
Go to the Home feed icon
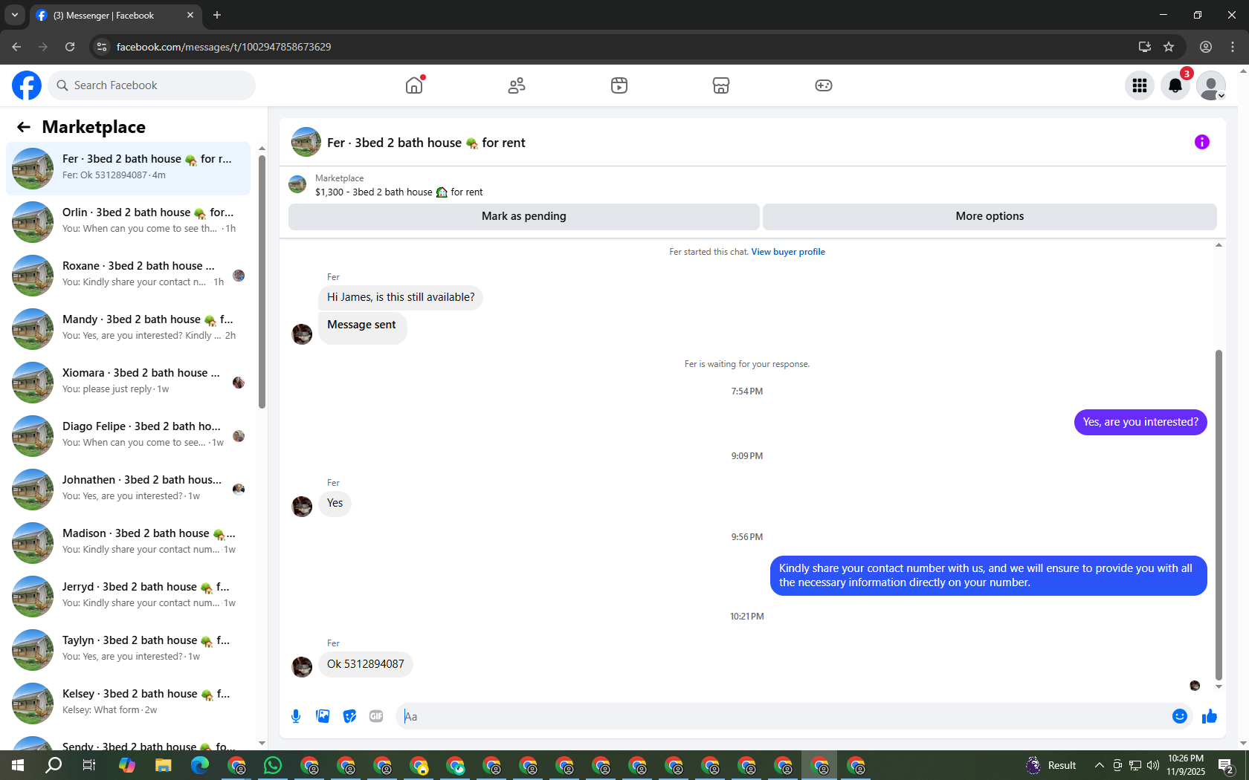coord(414,85)
